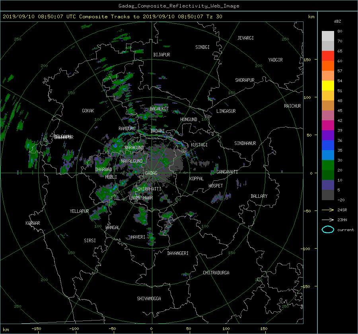The width and height of the screenshot is (358, 334).
Task: Click the DHARWAD city label
Action: (x=104, y=170)
